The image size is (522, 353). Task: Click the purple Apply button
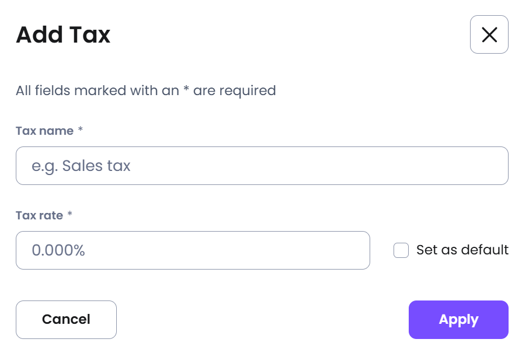coord(458,320)
